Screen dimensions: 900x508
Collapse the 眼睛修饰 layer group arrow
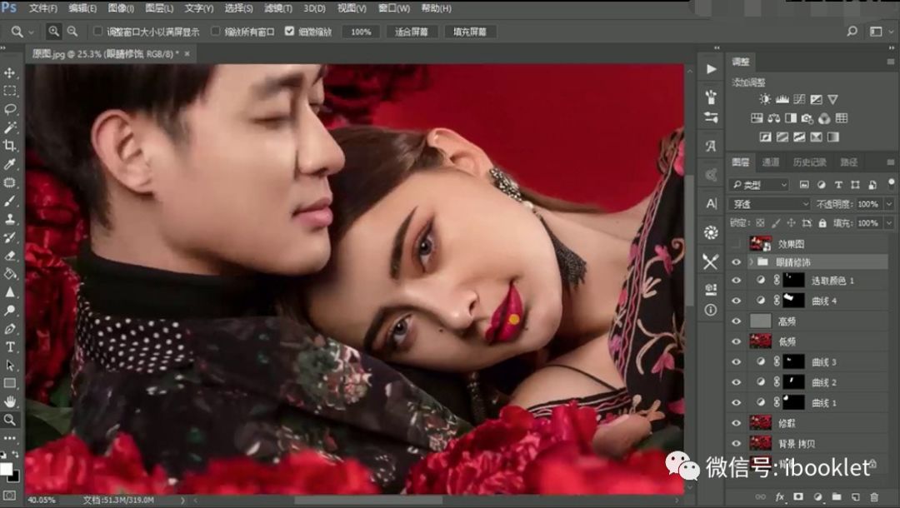pyautogui.click(x=751, y=261)
